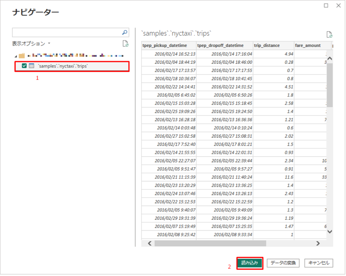Click the 読み込み button
This screenshot has width=346, height=276.
(x=249, y=263)
